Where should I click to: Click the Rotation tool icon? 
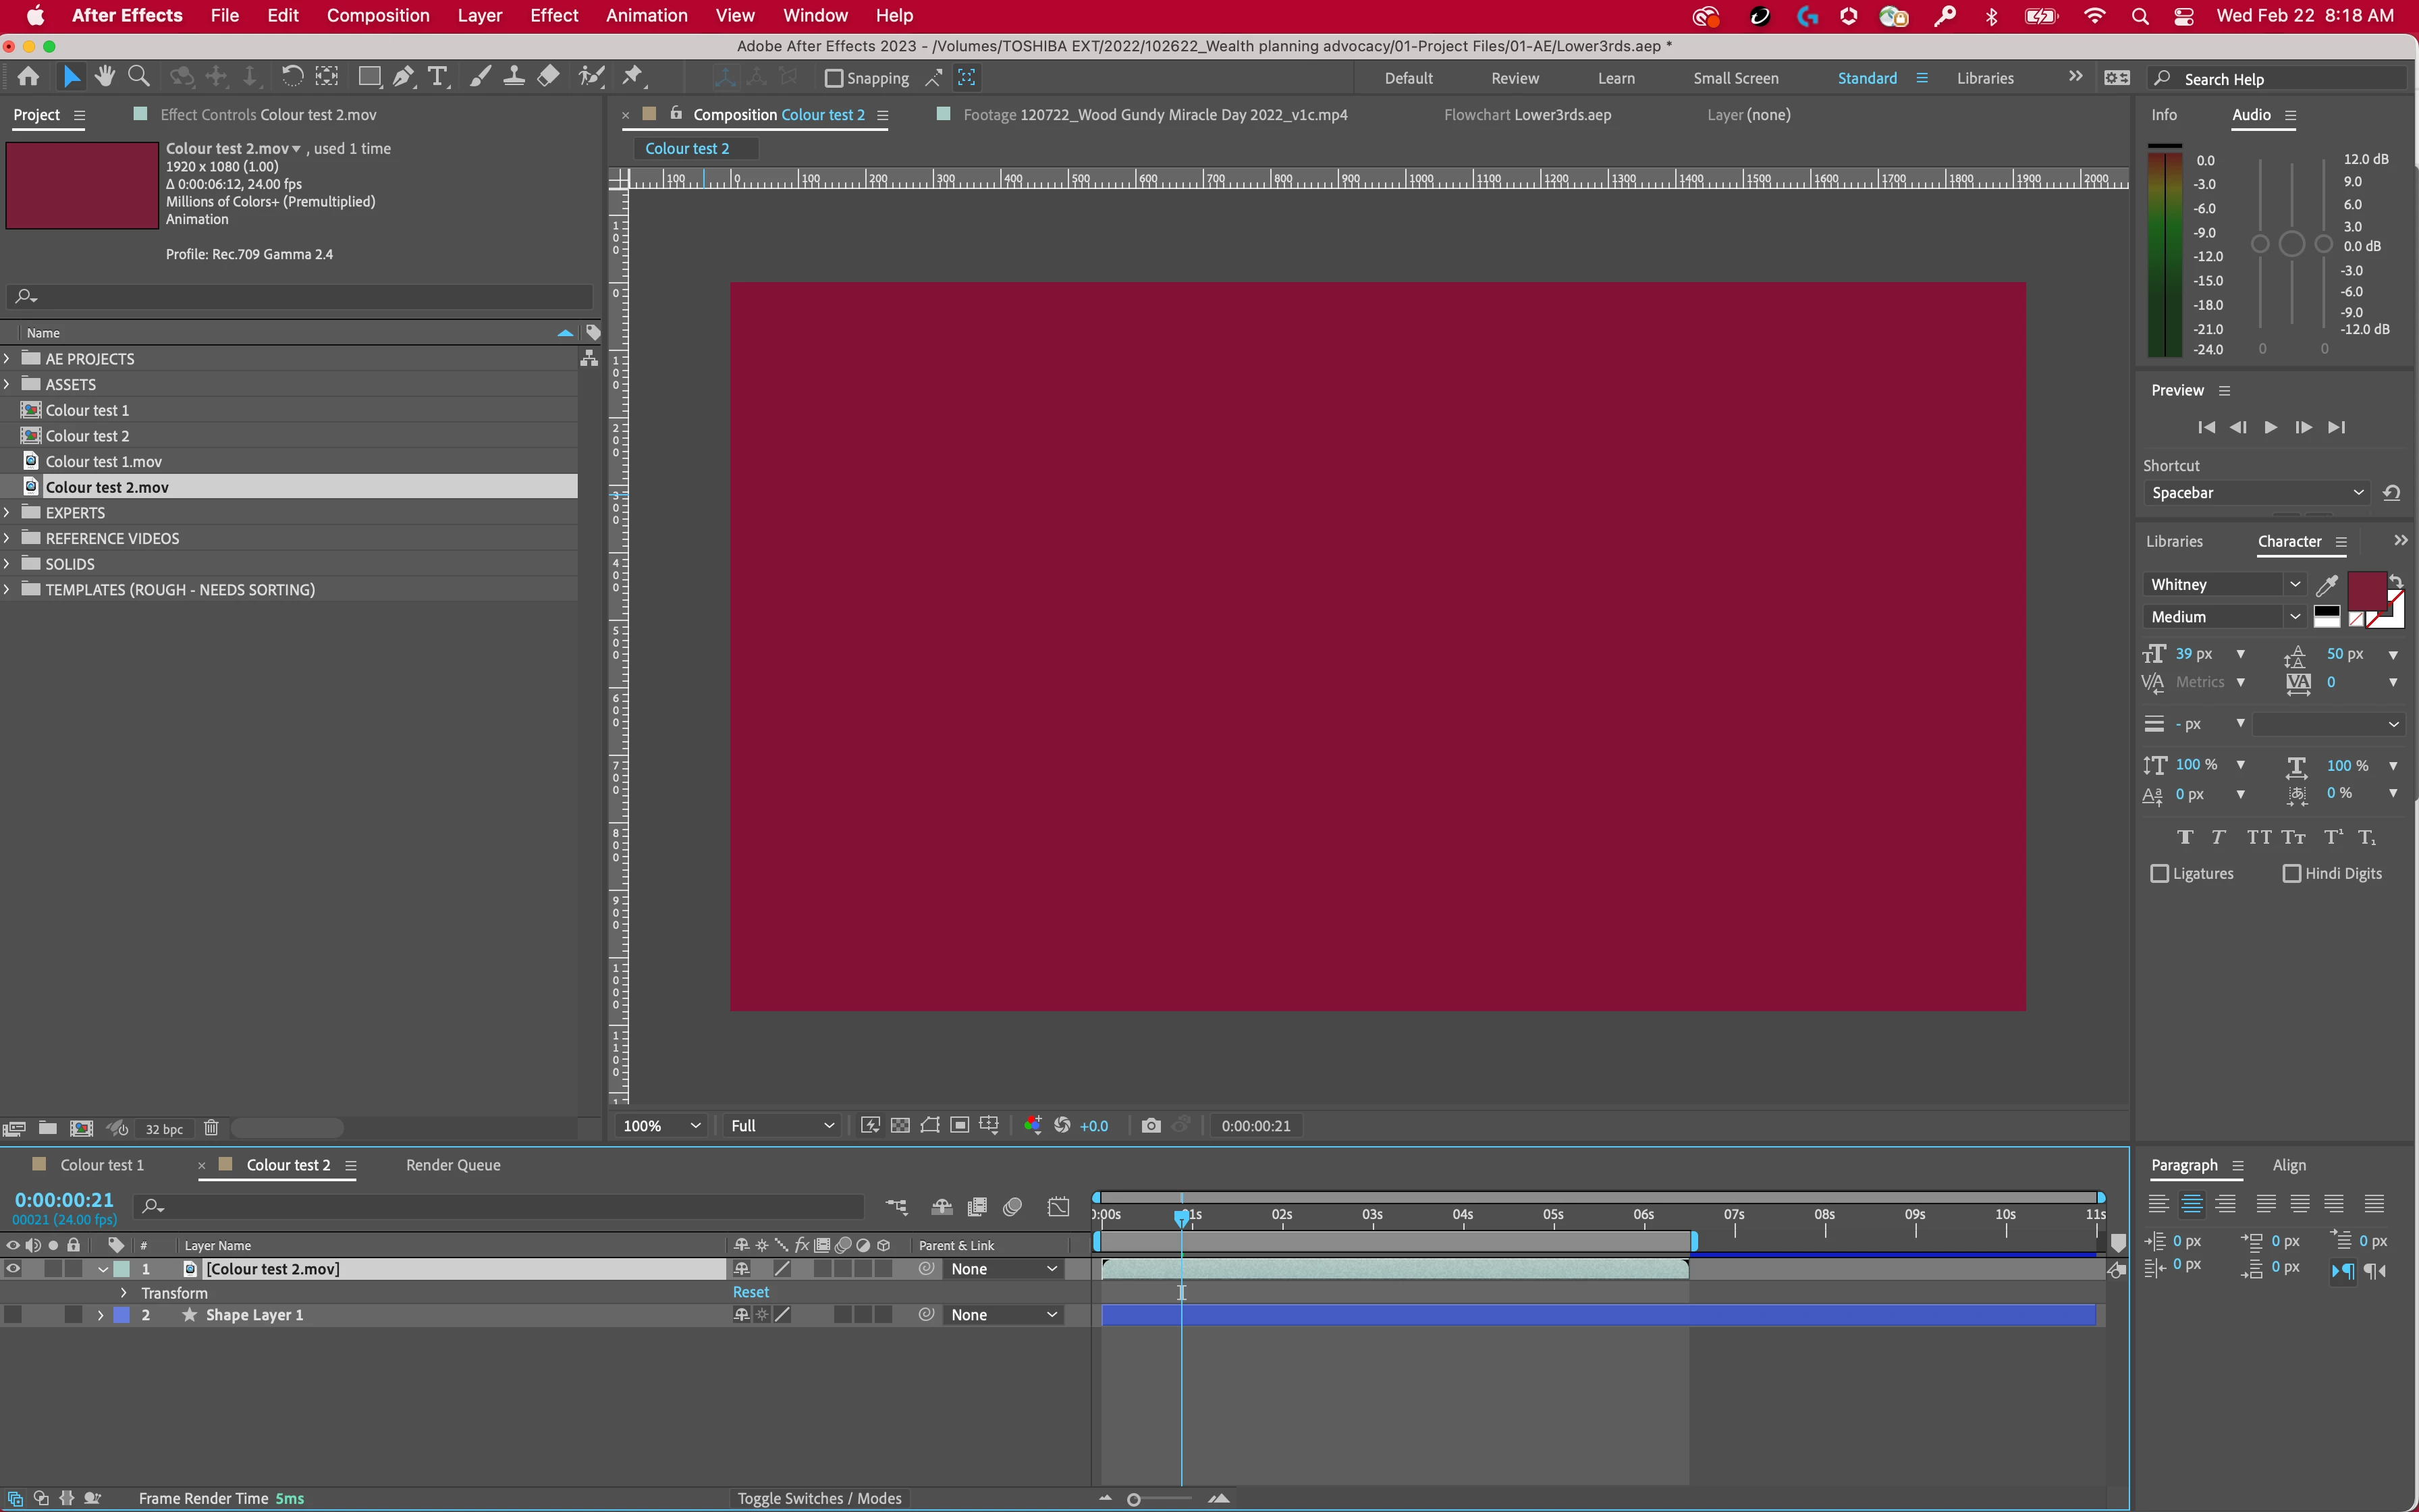point(292,77)
